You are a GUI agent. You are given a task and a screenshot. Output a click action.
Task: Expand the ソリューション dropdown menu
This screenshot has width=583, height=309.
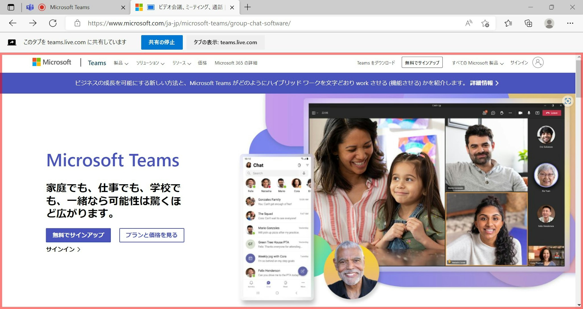coord(150,63)
